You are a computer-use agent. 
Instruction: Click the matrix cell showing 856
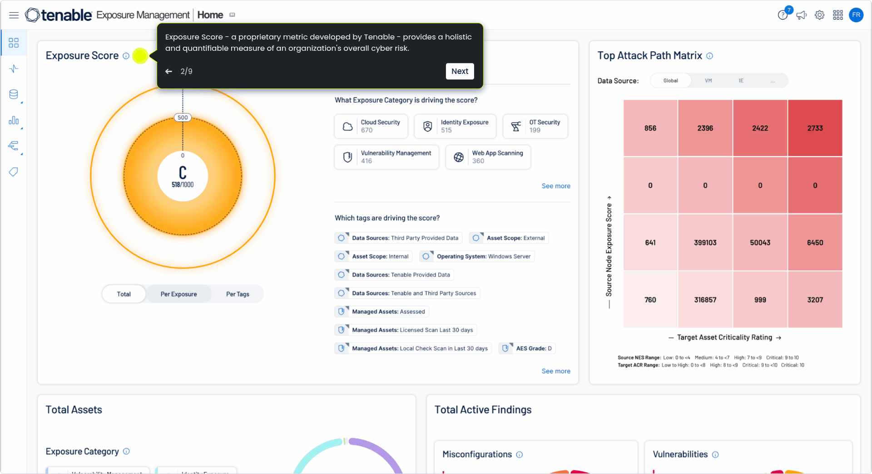click(650, 128)
